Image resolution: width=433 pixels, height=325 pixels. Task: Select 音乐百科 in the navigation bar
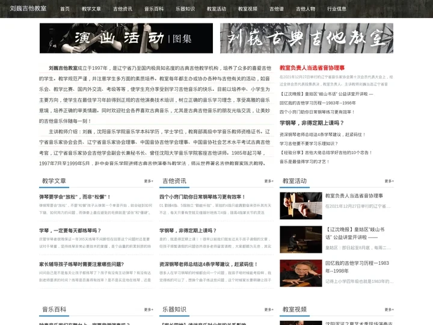coord(154,9)
